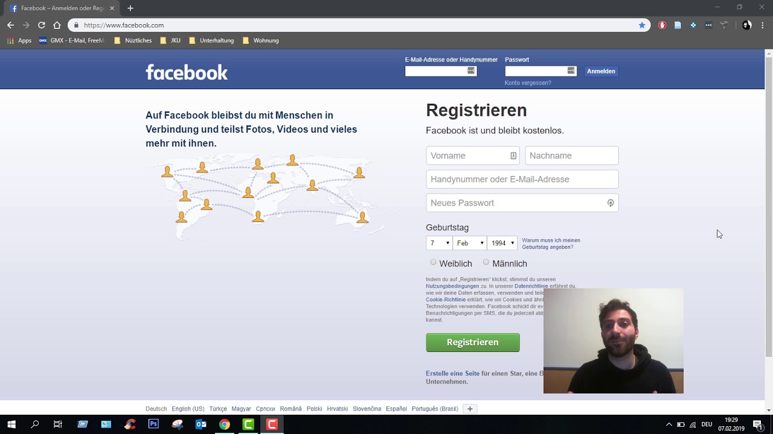Click the password manager icon in login Passwort field

[x=571, y=71]
